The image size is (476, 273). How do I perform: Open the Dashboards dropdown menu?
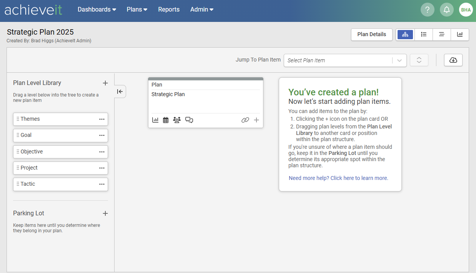pyautogui.click(x=97, y=10)
